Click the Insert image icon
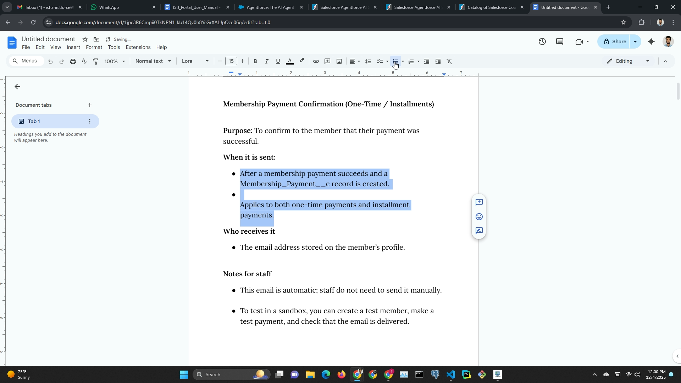This screenshot has height=383, width=681. point(339,61)
